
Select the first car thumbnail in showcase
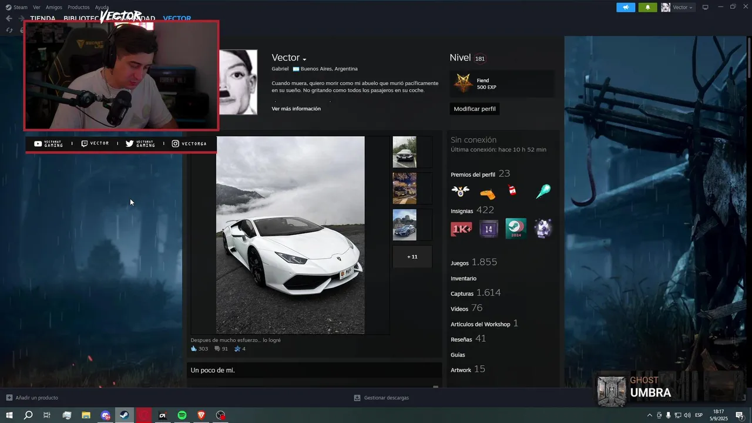[404, 152]
